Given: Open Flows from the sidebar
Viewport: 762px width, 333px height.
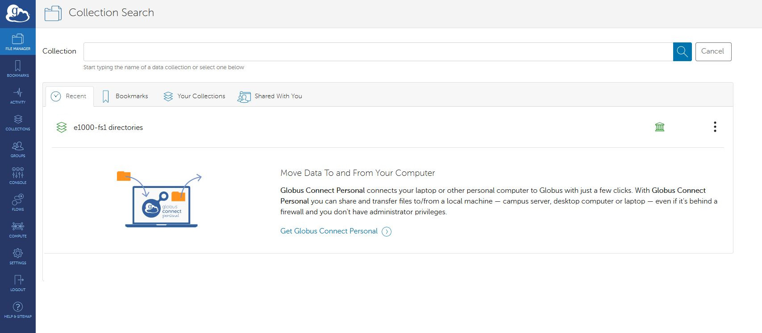Looking at the screenshot, I should pyautogui.click(x=18, y=203).
